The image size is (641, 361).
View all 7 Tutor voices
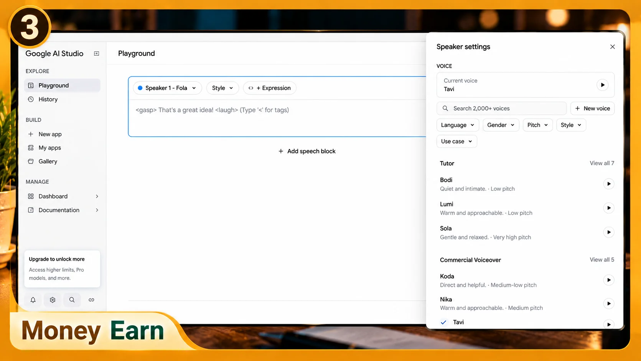[x=602, y=163]
